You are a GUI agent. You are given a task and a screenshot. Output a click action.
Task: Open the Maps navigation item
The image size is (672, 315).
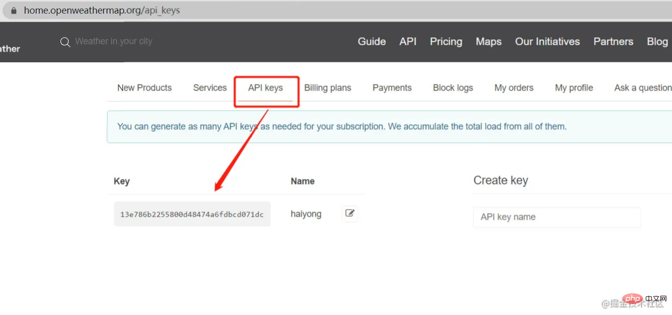pos(489,42)
